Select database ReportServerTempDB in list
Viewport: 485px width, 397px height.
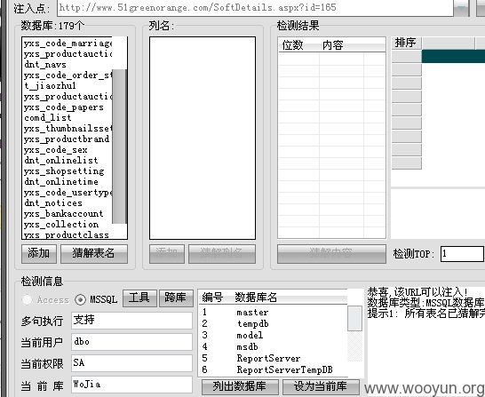point(284,369)
